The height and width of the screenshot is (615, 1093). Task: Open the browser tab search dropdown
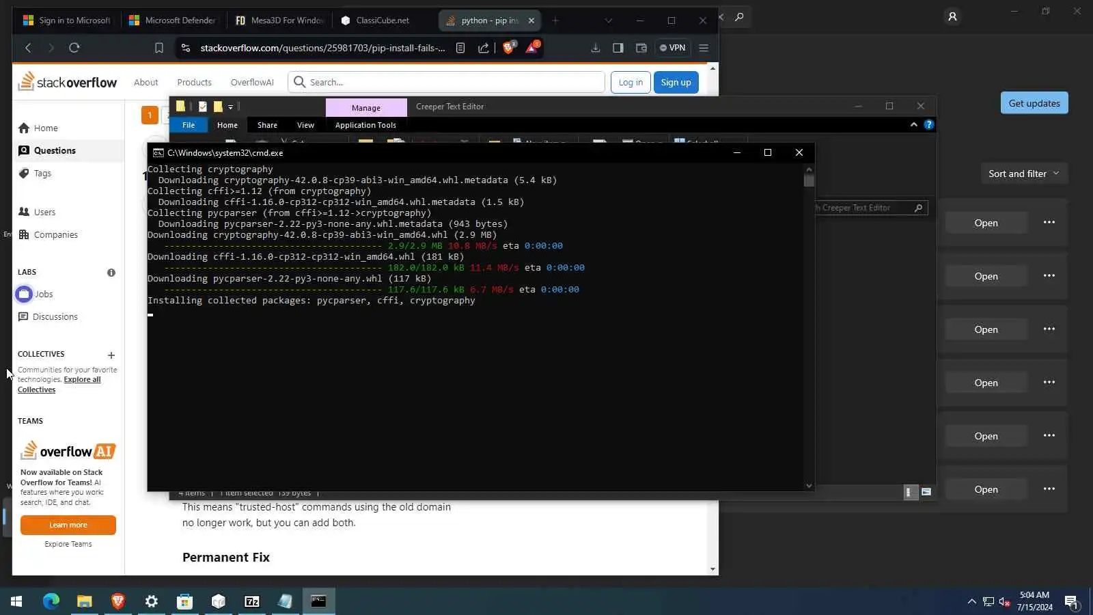pos(608,20)
